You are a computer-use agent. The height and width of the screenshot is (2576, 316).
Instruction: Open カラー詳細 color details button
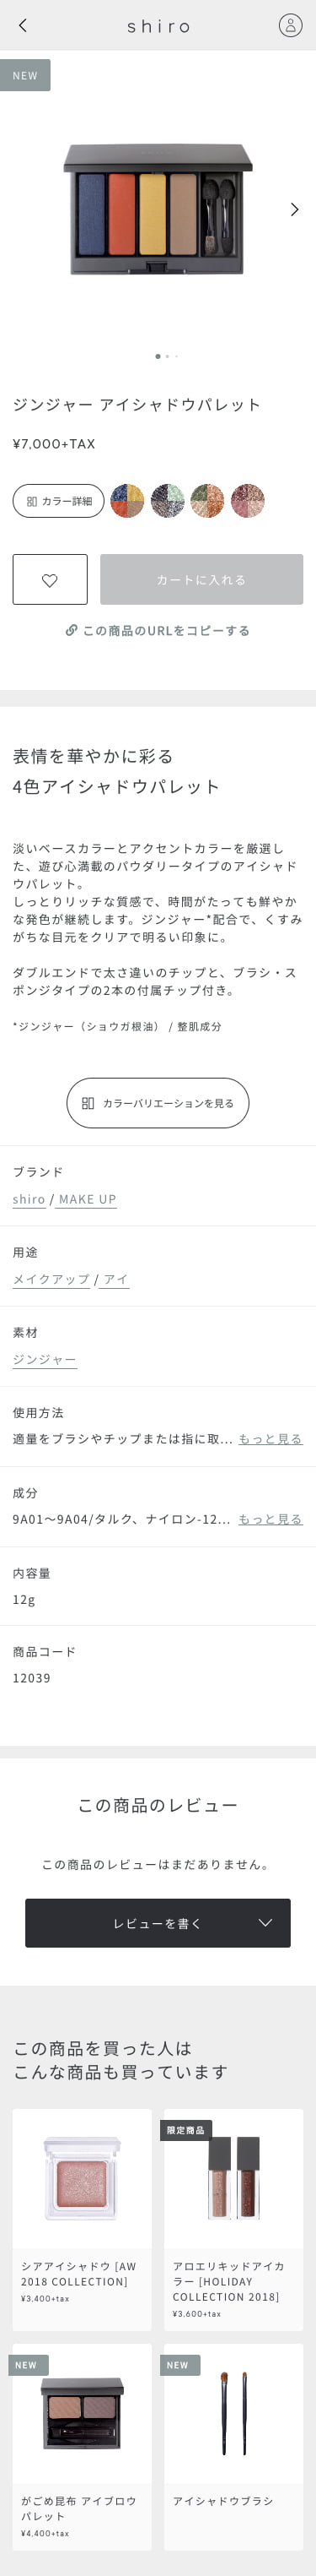[59, 501]
